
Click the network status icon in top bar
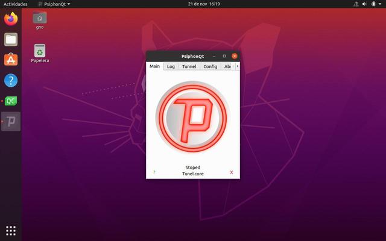(356, 4)
